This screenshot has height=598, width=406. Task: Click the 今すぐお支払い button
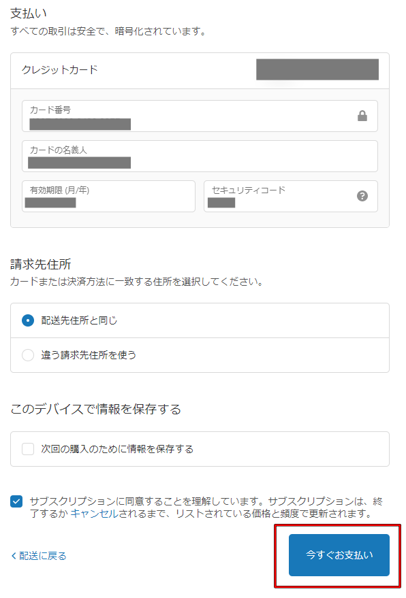[x=339, y=555]
